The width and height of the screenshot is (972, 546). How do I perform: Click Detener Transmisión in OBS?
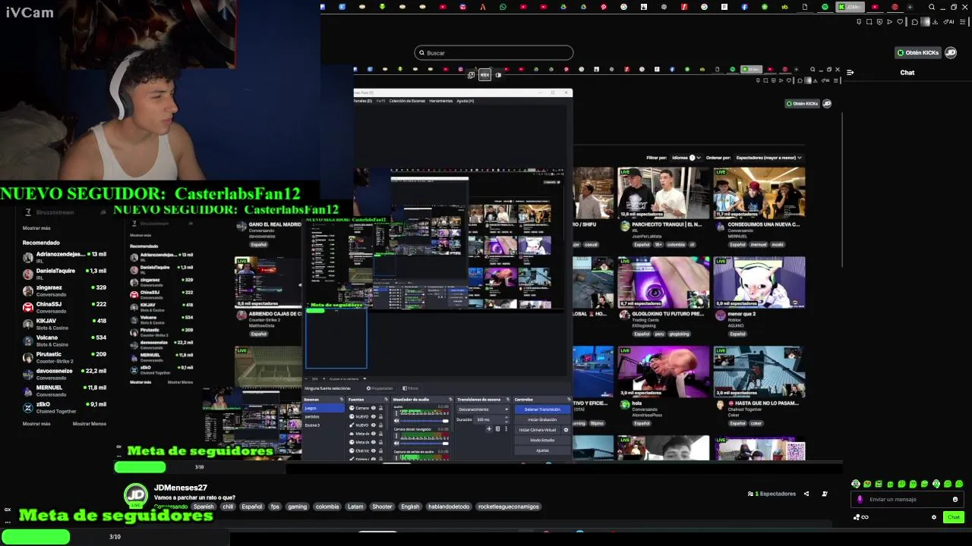click(x=542, y=409)
